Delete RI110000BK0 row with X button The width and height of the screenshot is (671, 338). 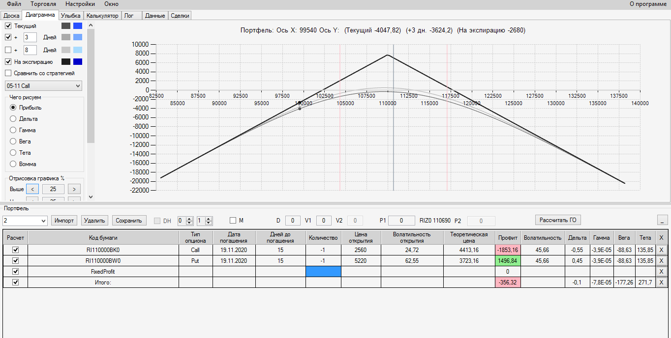pos(661,250)
